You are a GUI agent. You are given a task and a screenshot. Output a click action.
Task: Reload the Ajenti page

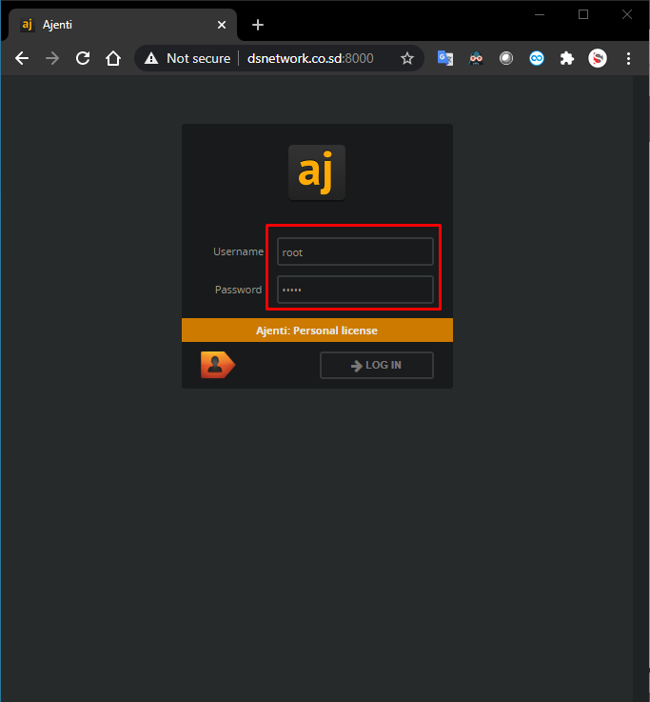coord(83,58)
